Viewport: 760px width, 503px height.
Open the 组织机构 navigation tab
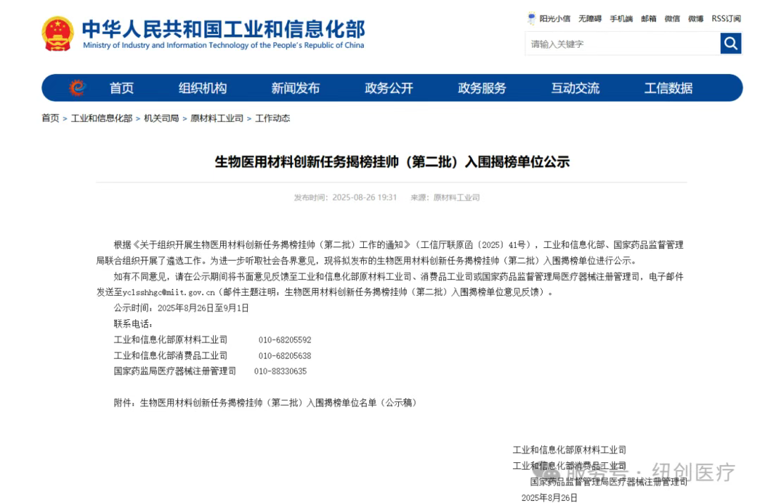pyautogui.click(x=203, y=88)
